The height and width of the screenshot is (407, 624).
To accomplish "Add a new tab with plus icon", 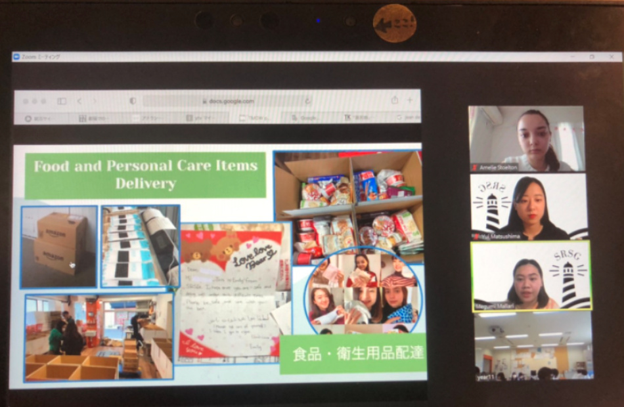I will 410,100.
